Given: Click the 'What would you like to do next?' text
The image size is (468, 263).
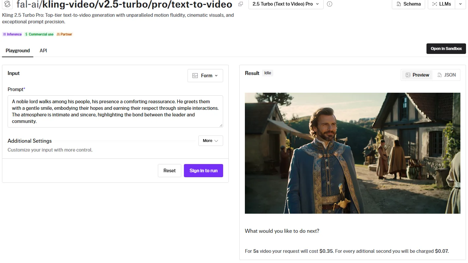Looking at the screenshot, I should [282, 231].
